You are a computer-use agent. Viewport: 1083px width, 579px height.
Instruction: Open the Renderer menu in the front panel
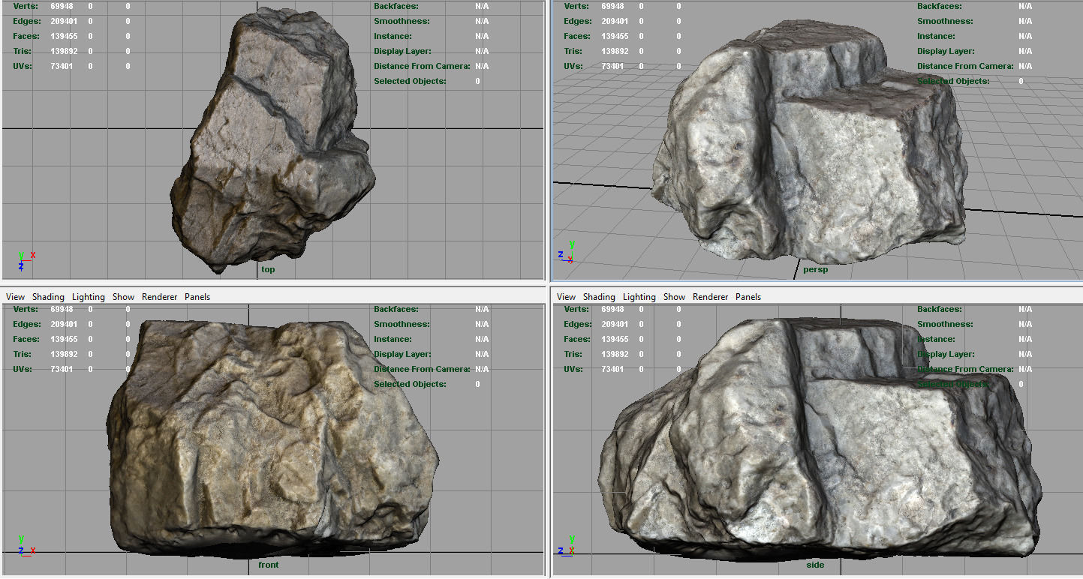(x=159, y=297)
